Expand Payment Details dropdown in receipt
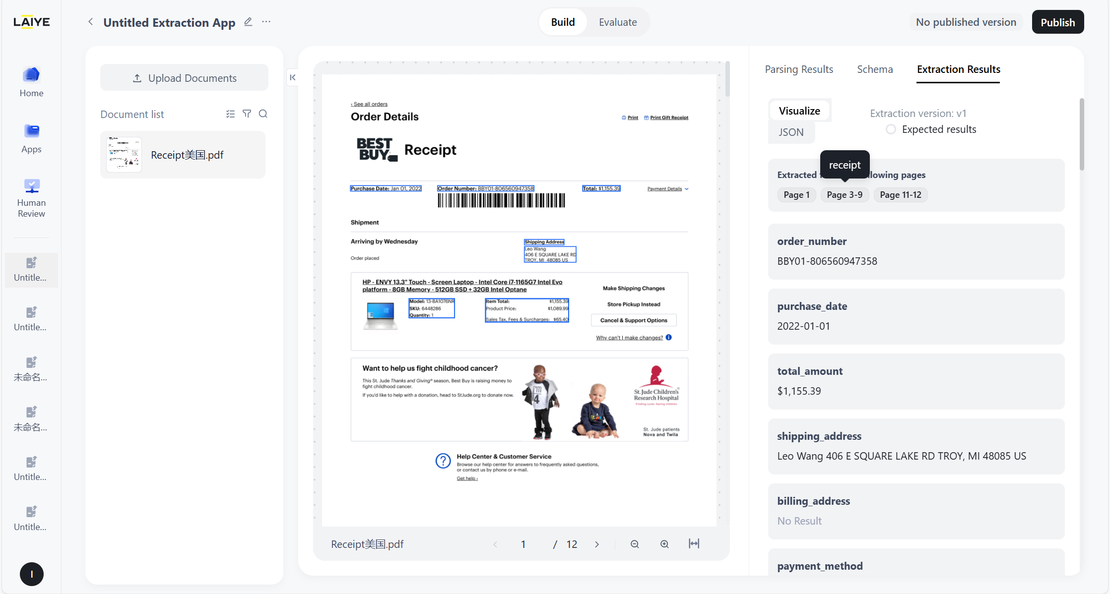This screenshot has height=594, width=1110. (668, 189)
